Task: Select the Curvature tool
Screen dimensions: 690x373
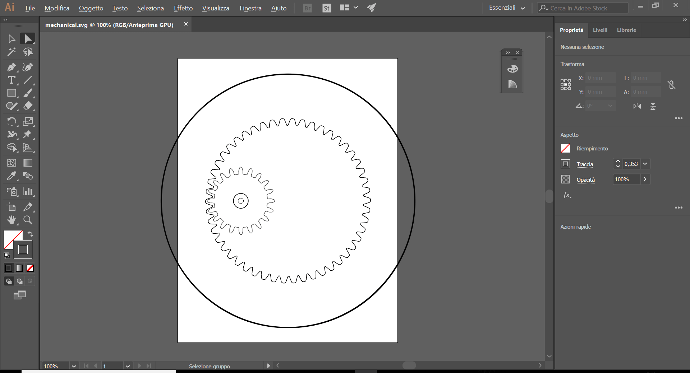Action: [28, 67]
